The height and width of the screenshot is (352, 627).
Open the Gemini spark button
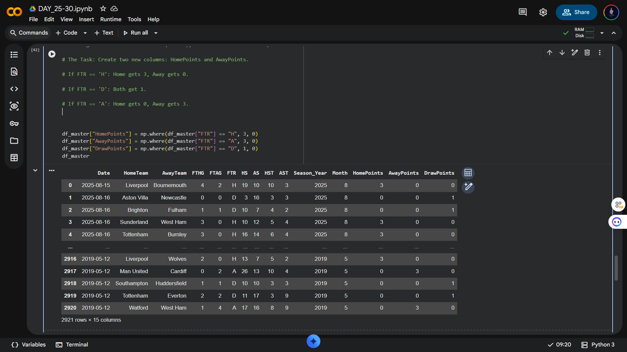click(x=313, y=342)
